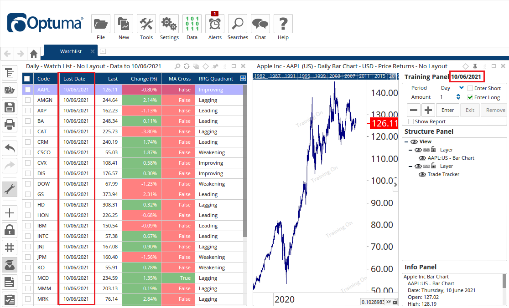This screenshot has width=509, height=308.
Task: Click the watchlist vertical scrollbar
Action: pyautogui.click(x=245, y=161)
